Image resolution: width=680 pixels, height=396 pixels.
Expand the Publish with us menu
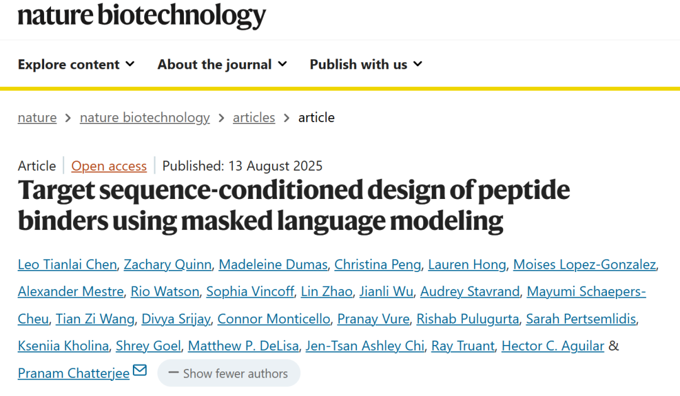tap(366, 65)
